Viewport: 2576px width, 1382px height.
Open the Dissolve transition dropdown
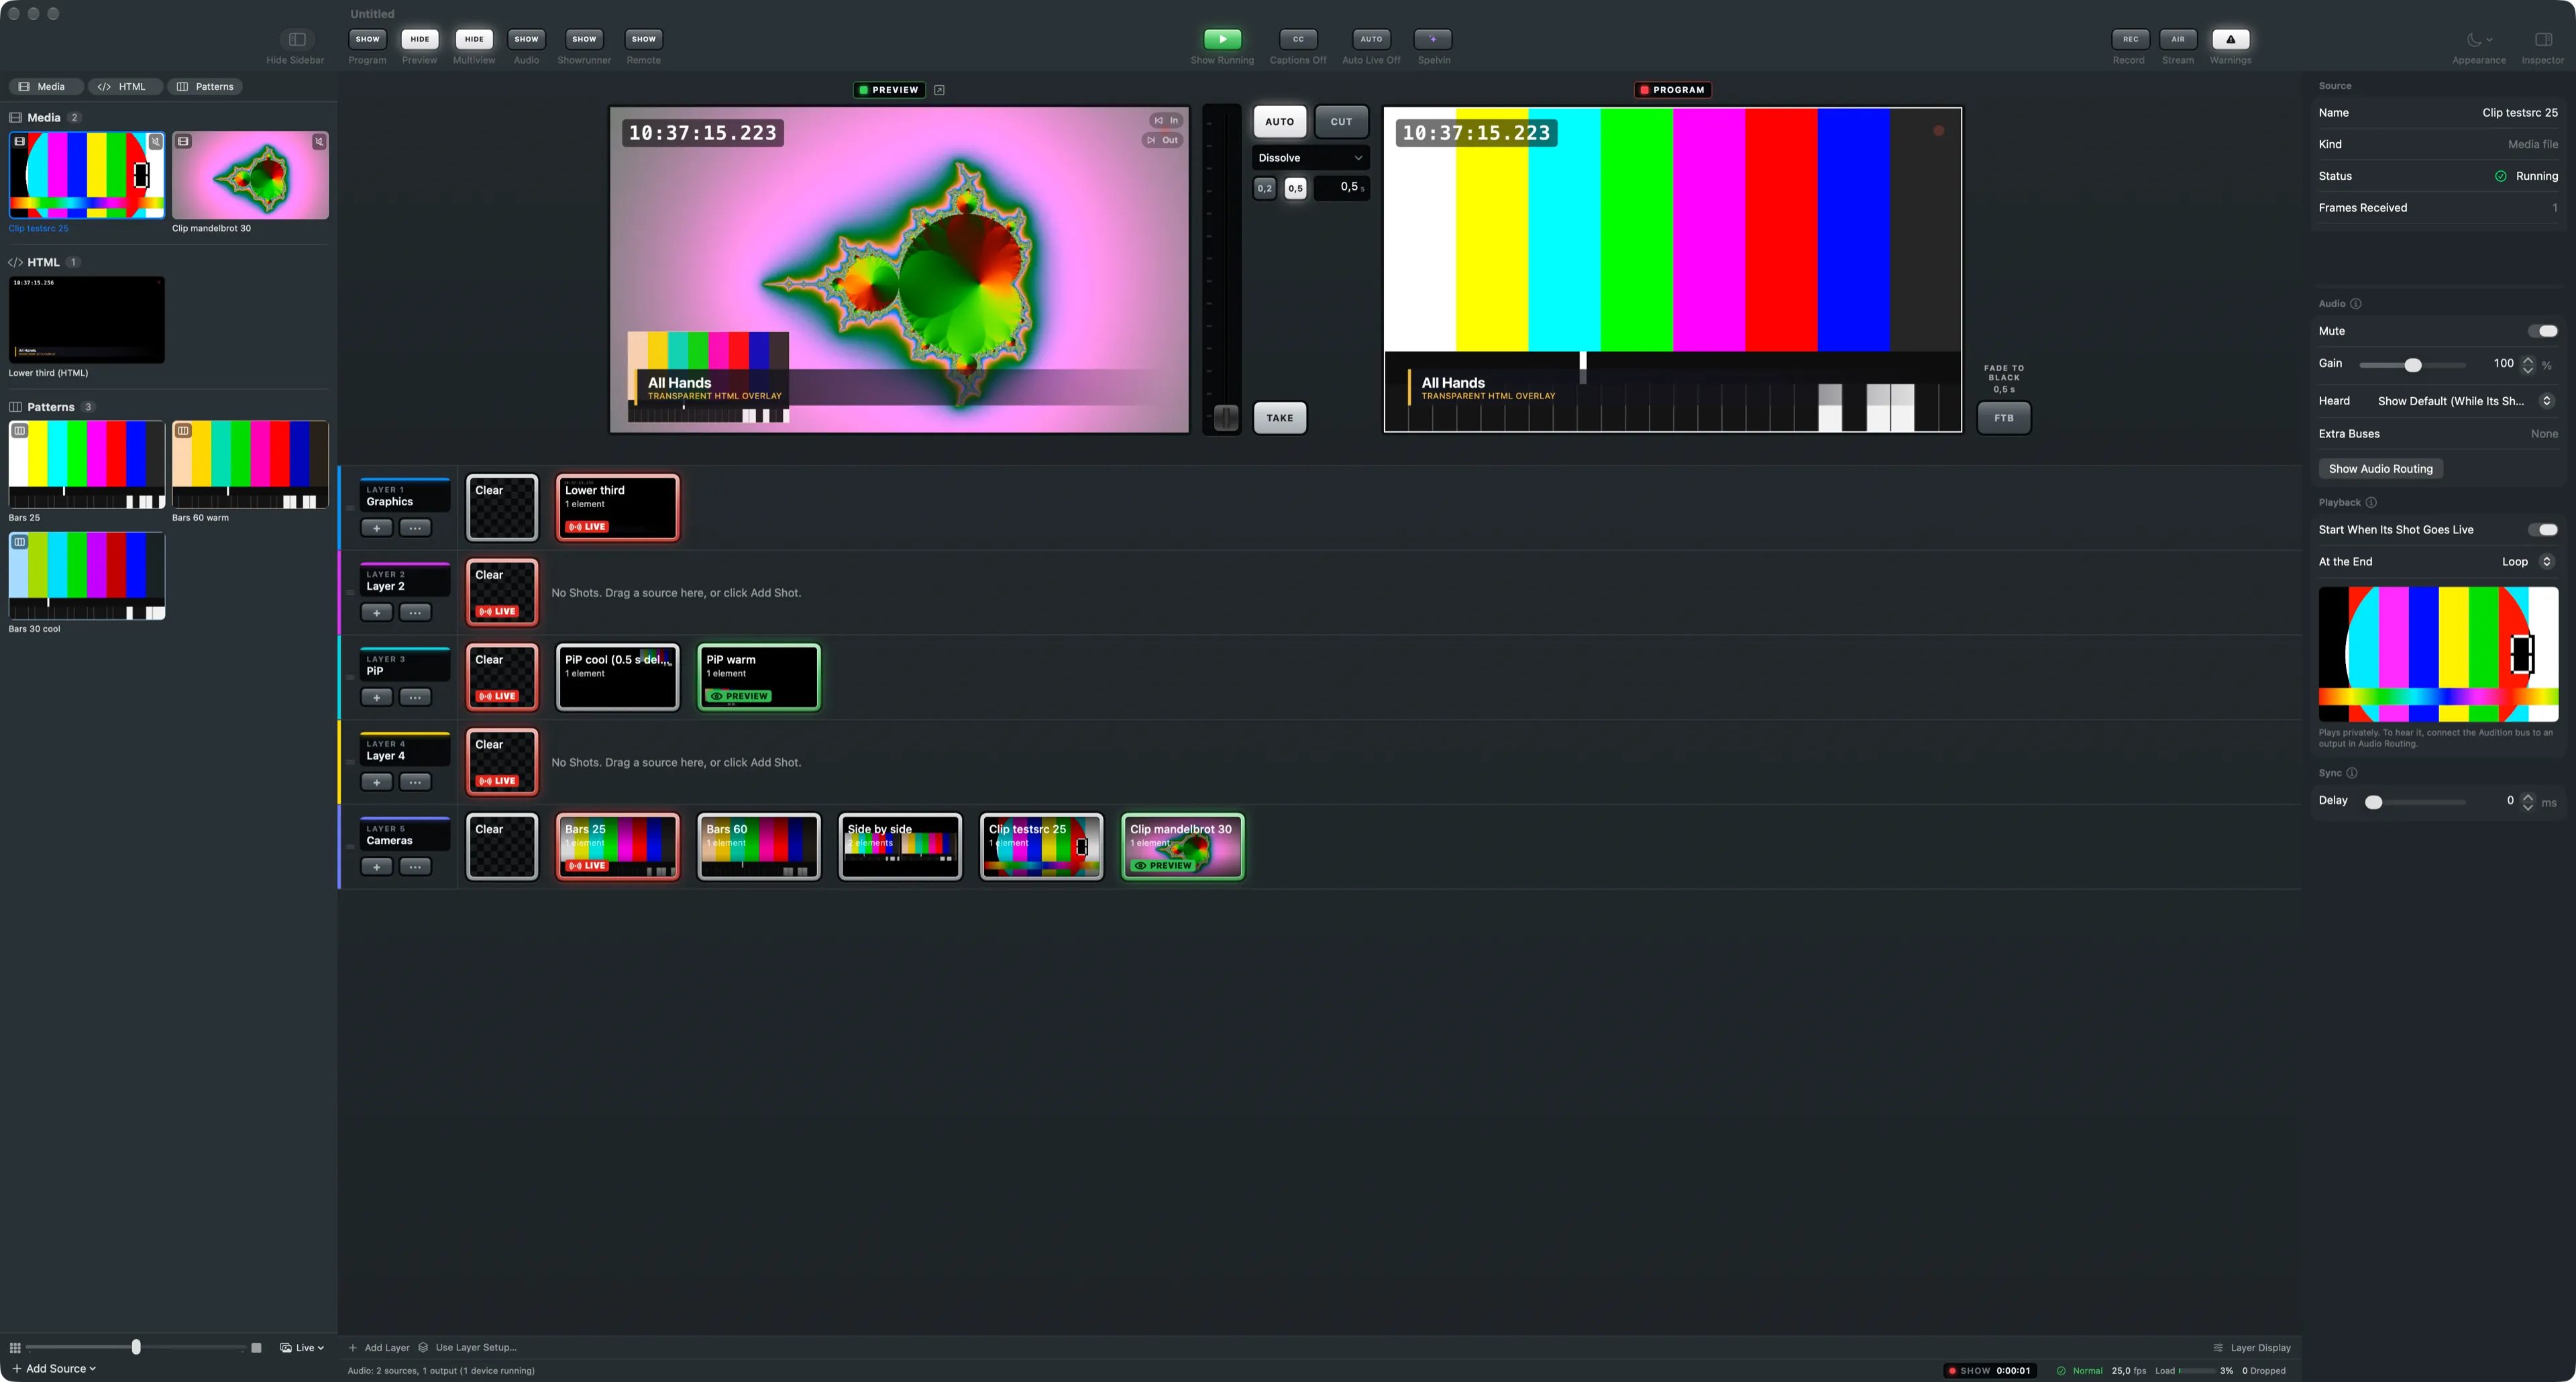coord(1310,158)
